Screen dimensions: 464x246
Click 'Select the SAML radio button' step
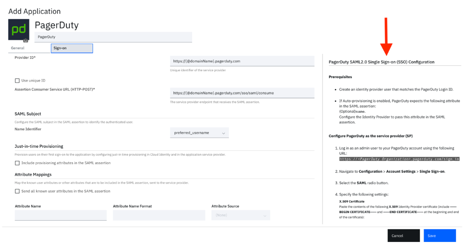point(364,183)
